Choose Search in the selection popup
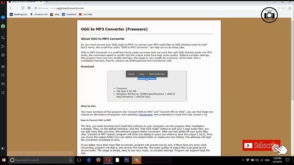Image resolution: width=294 pixels, height=165 pixels. 131,74
